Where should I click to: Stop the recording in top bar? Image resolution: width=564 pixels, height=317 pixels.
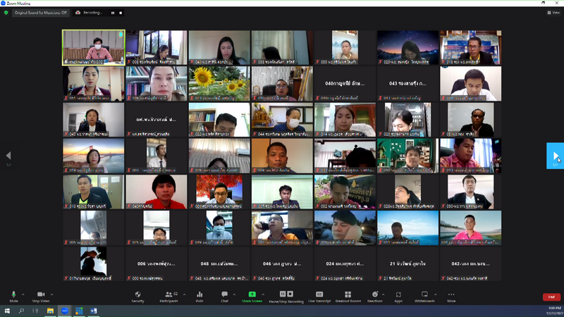[121, 13]
